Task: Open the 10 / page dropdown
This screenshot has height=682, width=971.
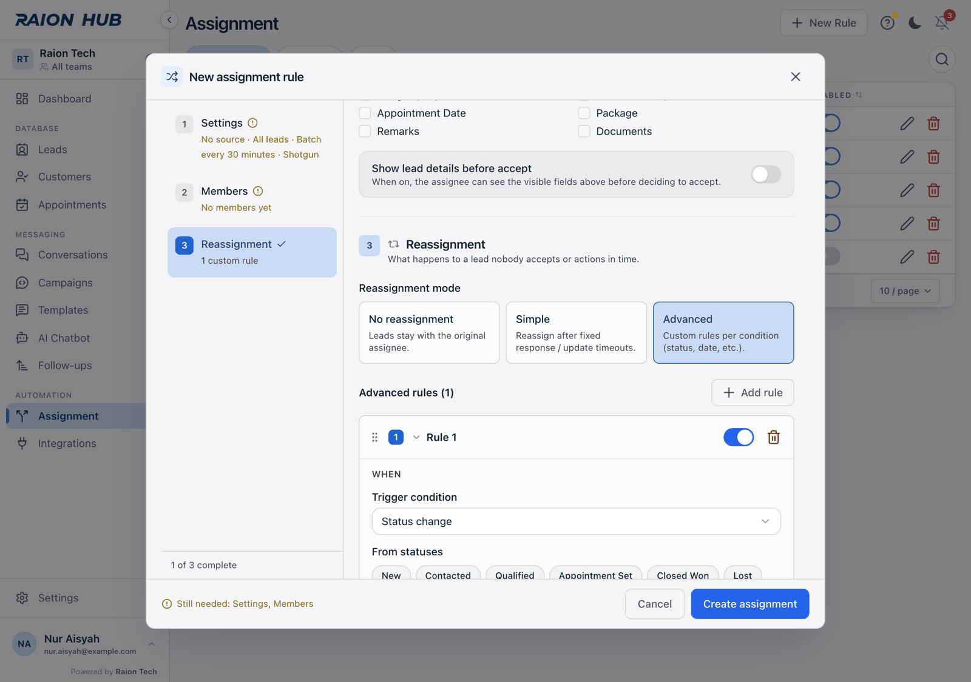Action: tap(905, 291)
